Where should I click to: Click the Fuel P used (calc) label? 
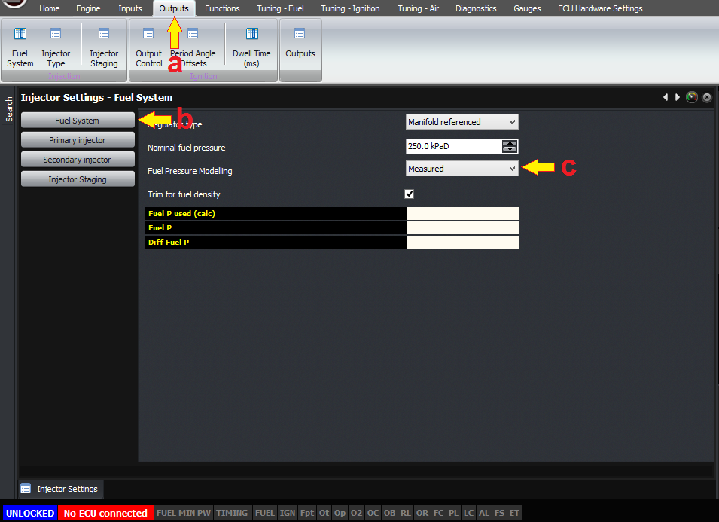coord(181,214)
